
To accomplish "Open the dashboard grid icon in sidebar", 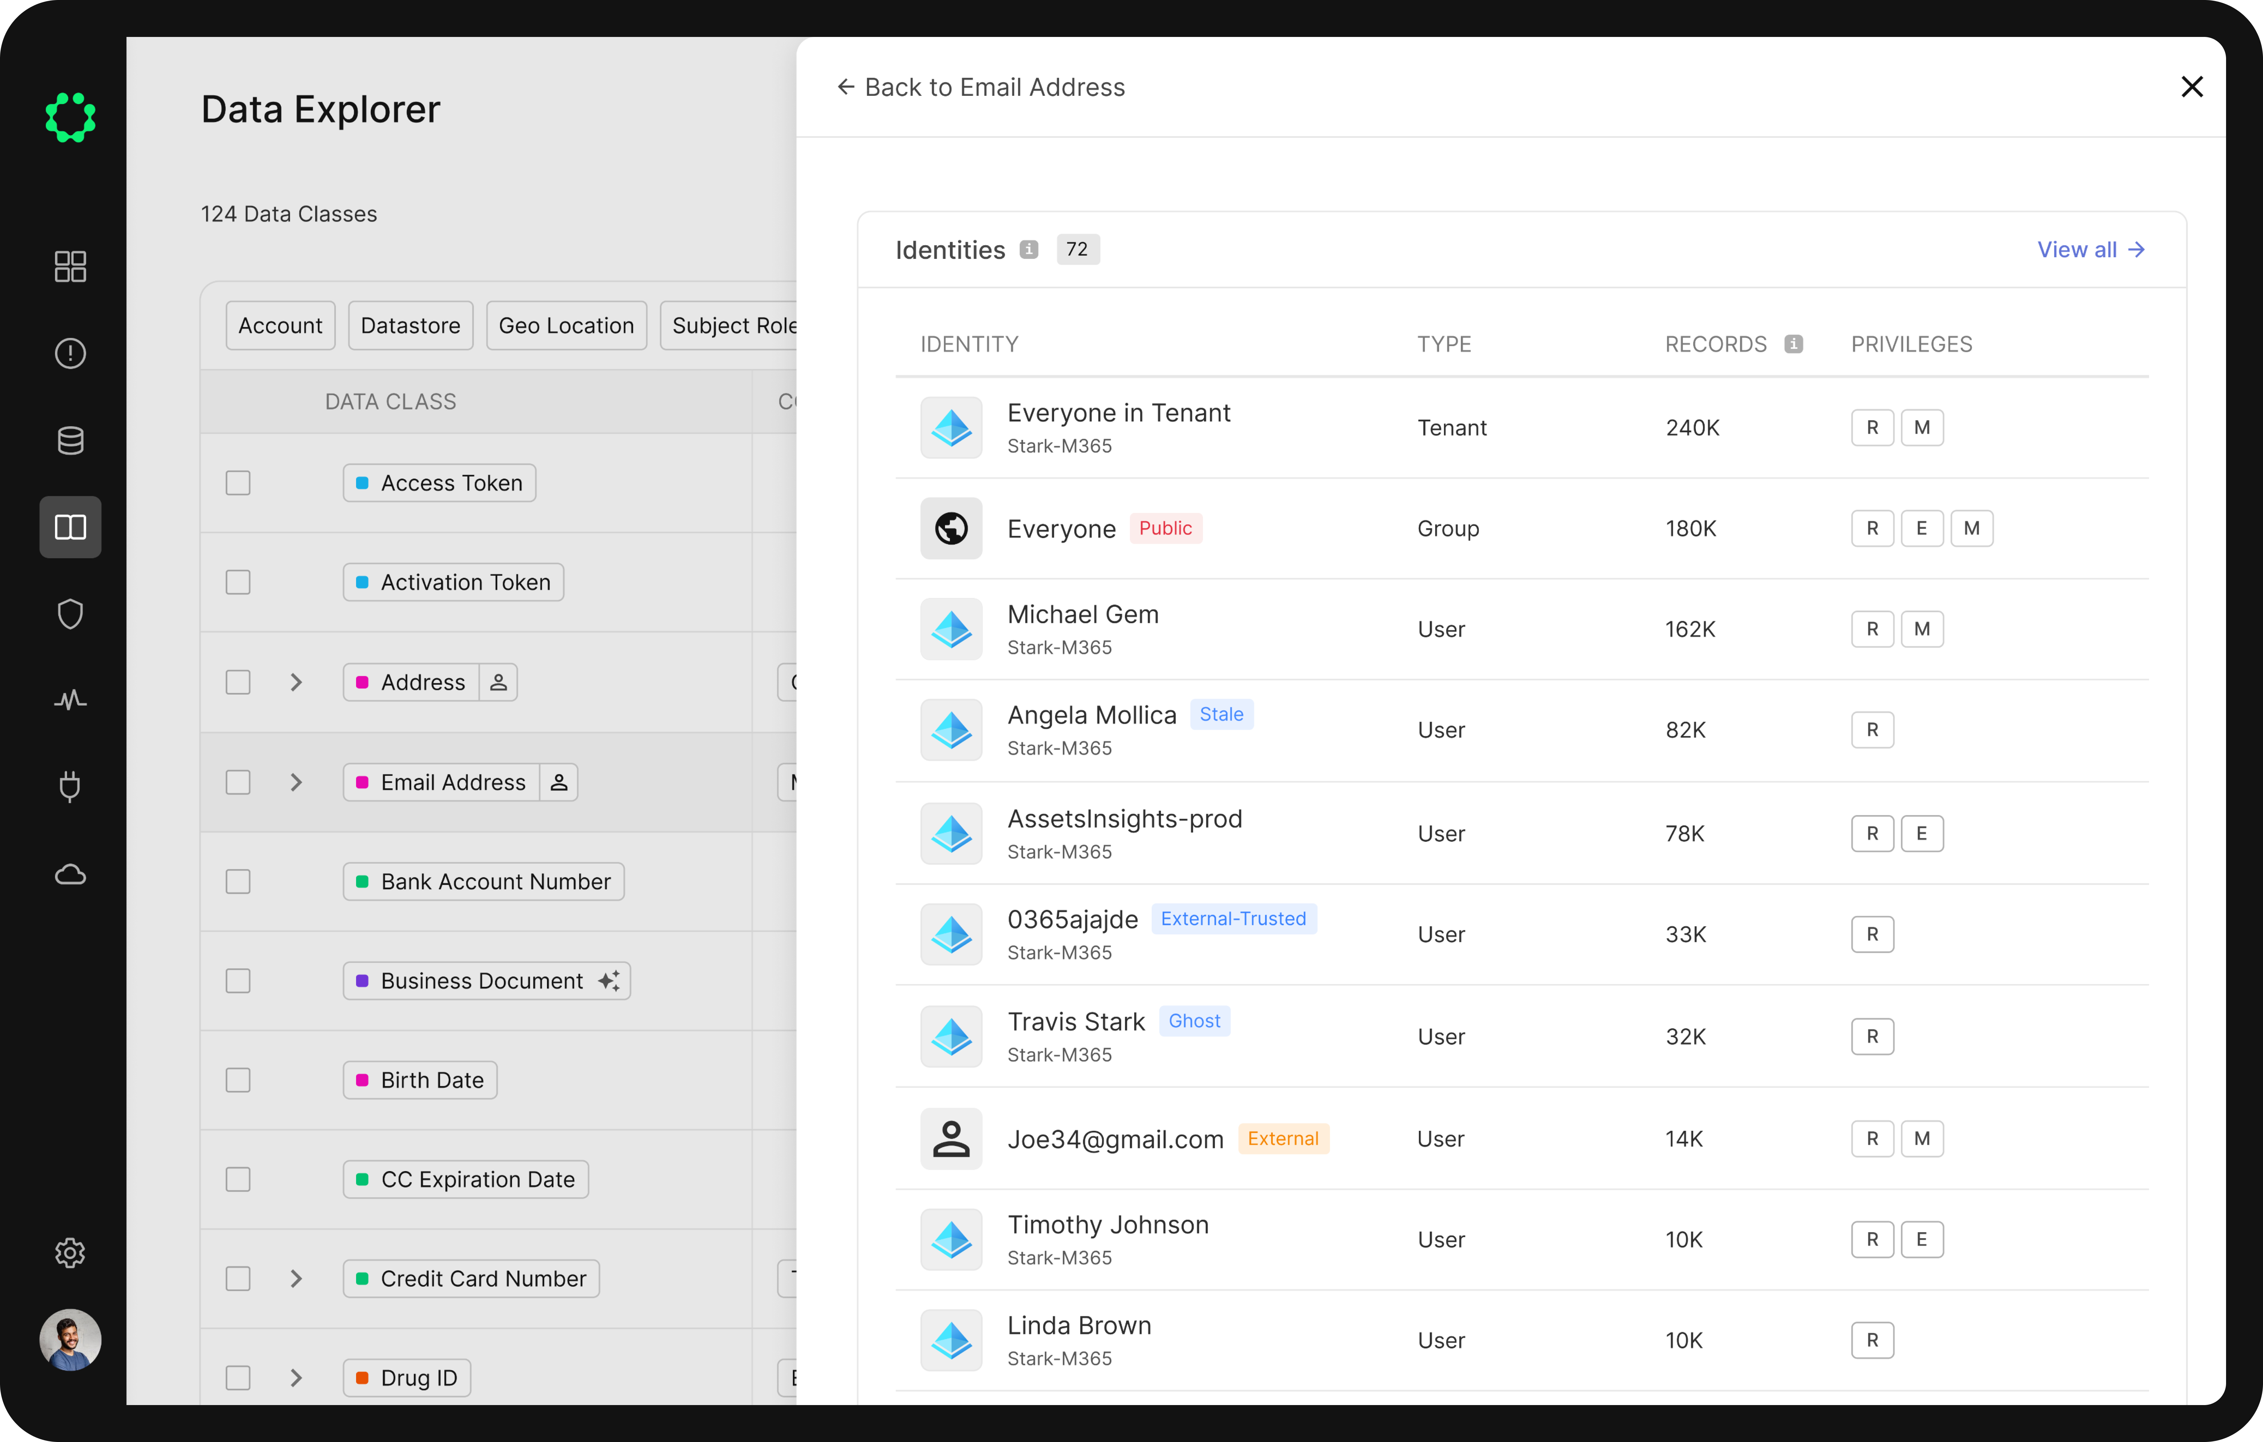I will [70, 266].
